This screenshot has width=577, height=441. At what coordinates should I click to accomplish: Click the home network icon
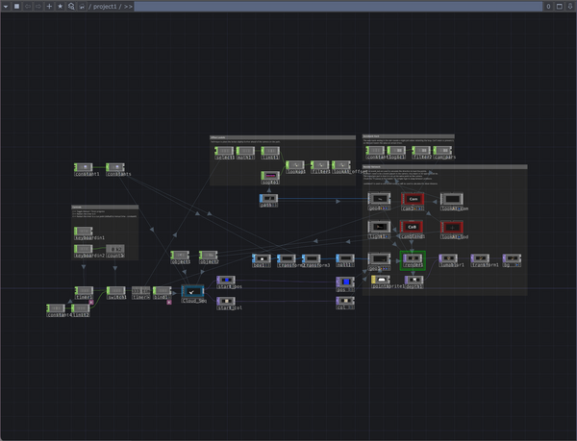click(x=82, y=7)
